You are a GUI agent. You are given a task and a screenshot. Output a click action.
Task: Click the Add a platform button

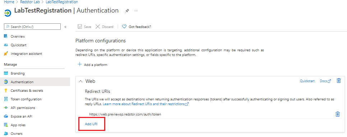(x=93, y=65)
